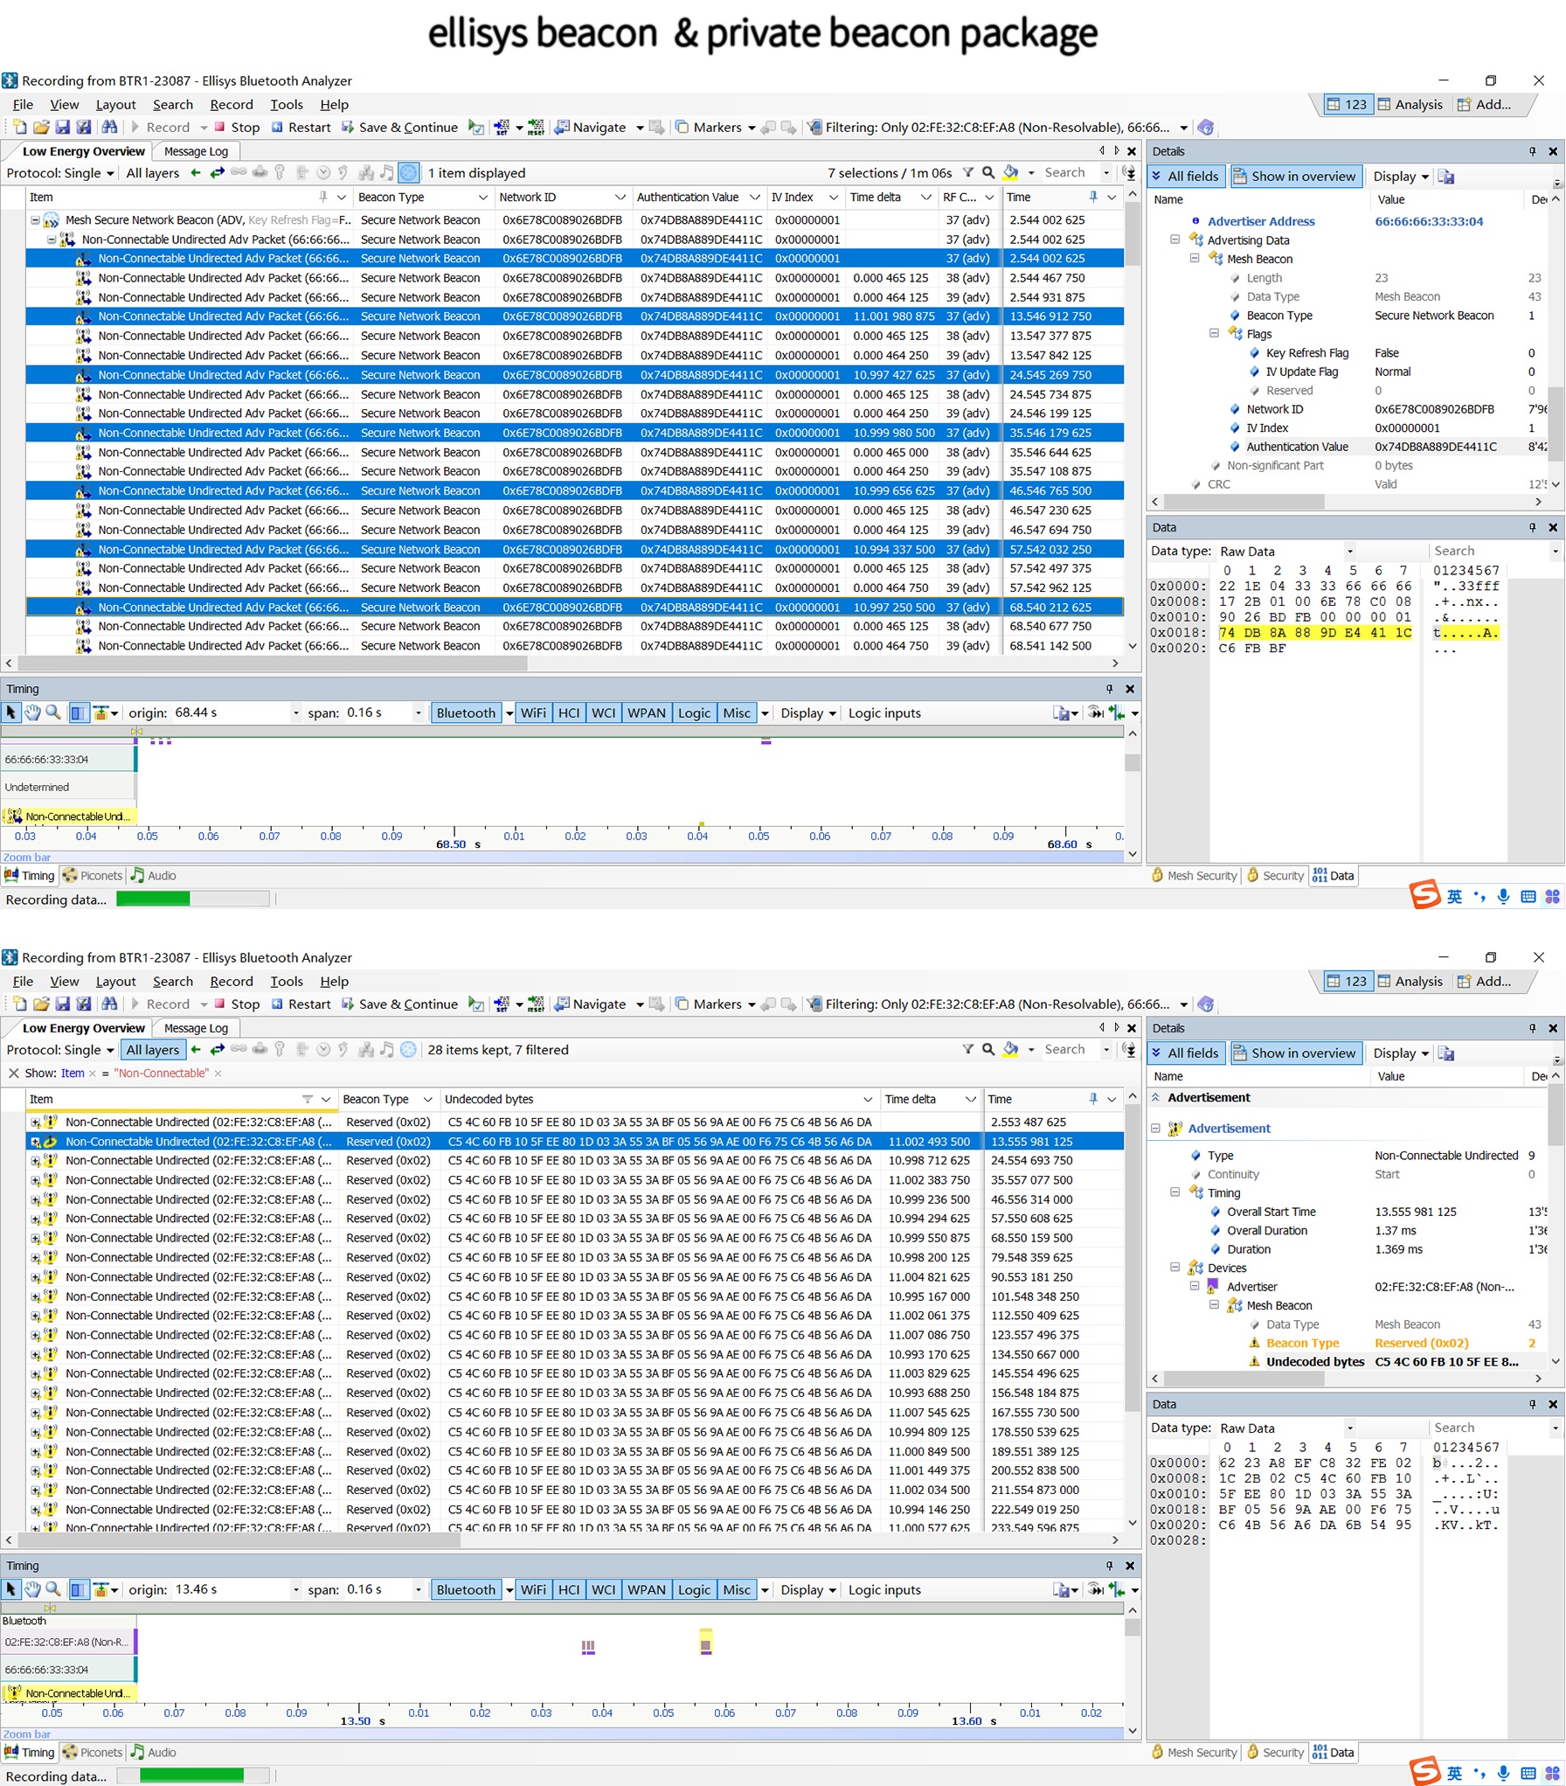Open the Layout menu in top window
This screenshot has width=1566, height=1786.
[x=115, y=105]
